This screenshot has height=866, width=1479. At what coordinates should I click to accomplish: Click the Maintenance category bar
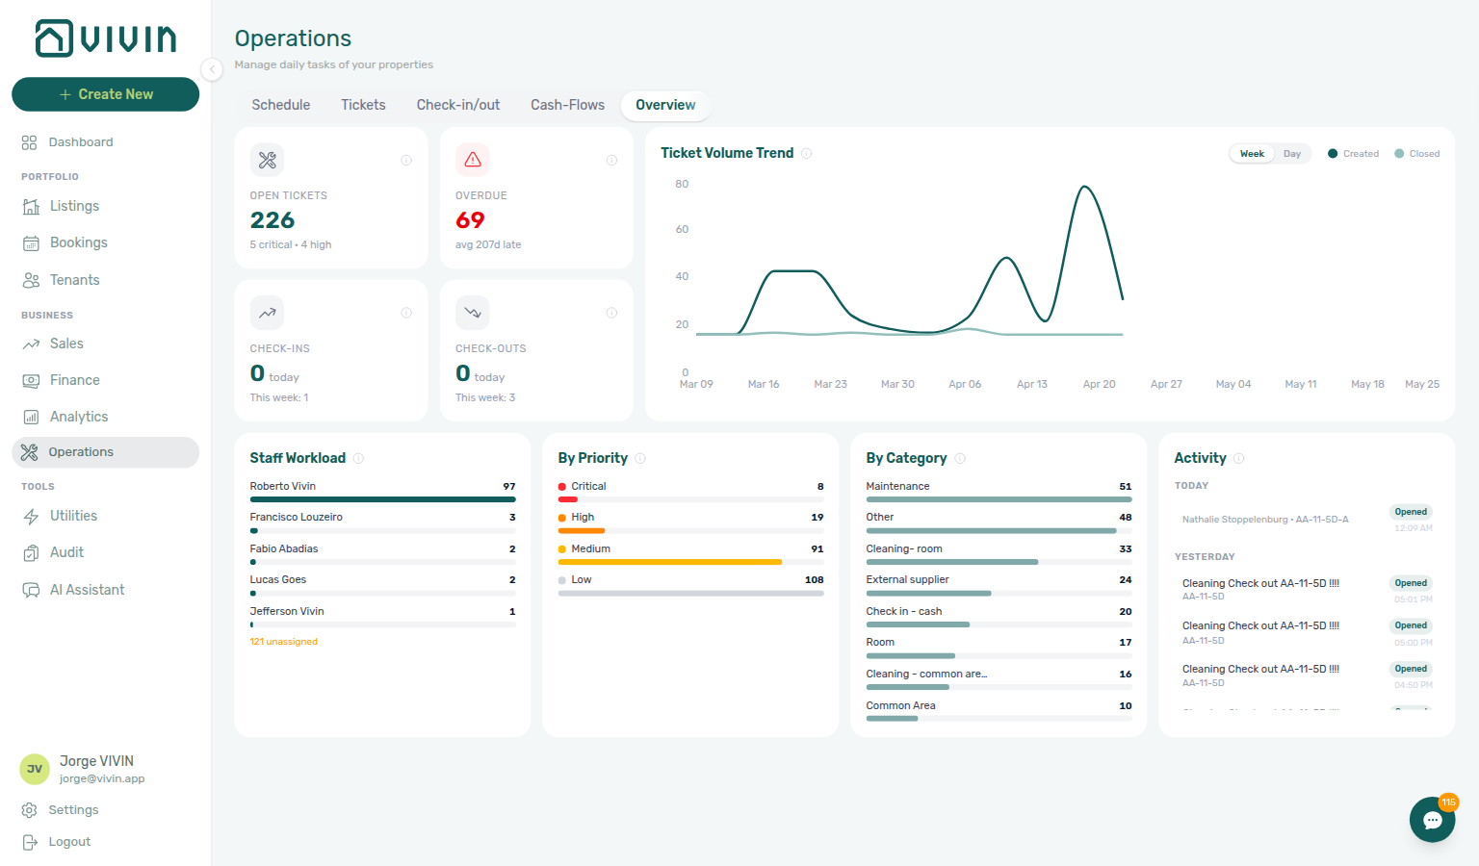point(999,499)
